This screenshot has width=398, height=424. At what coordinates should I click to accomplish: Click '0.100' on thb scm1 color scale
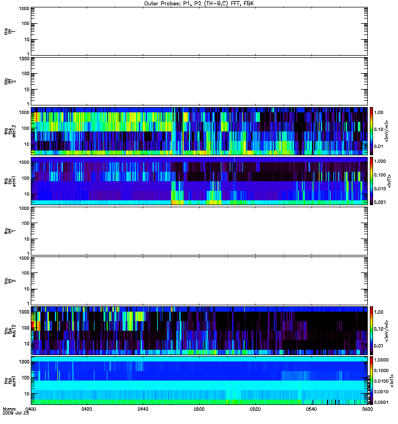click(x=380, y=175)
